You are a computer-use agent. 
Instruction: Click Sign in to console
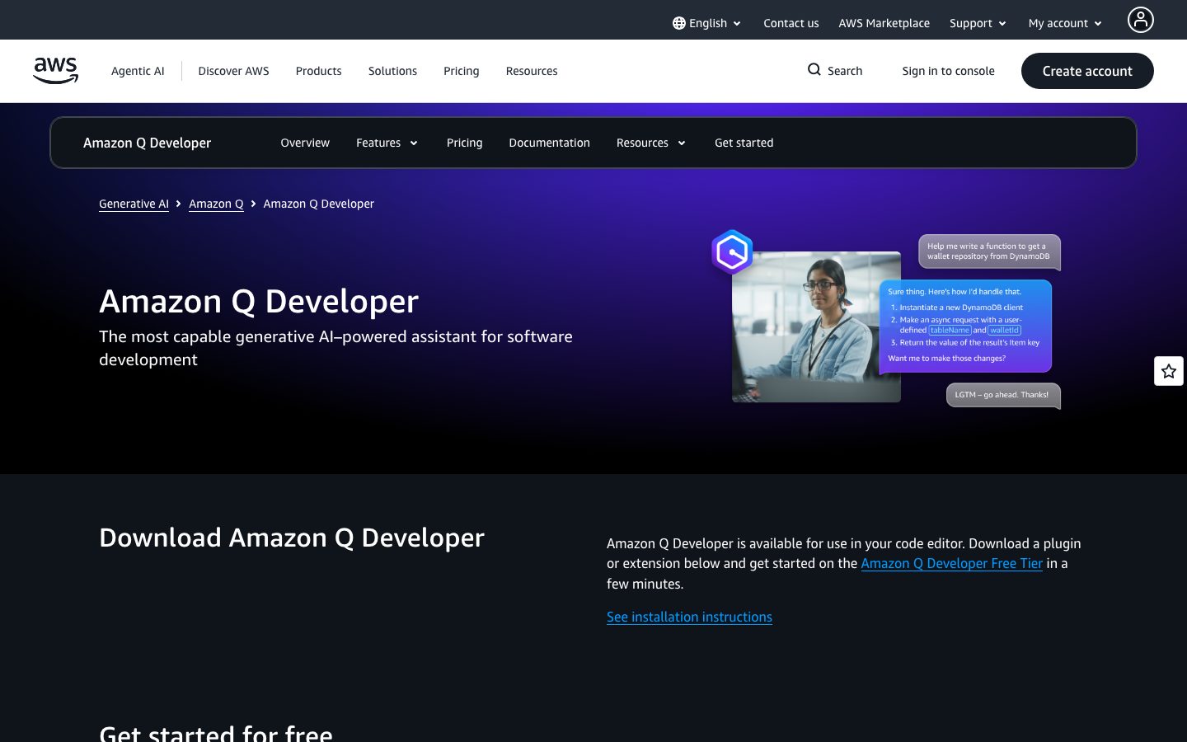pyautogui.click(x=948, y=71)
